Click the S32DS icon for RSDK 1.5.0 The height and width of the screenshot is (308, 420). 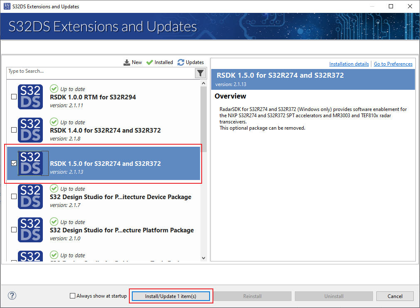click(x=30, y=163)
